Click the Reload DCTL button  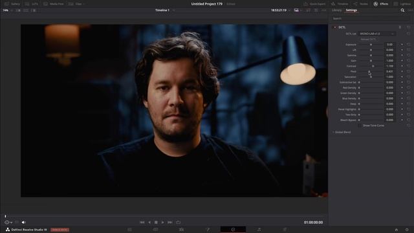point(368,39)
